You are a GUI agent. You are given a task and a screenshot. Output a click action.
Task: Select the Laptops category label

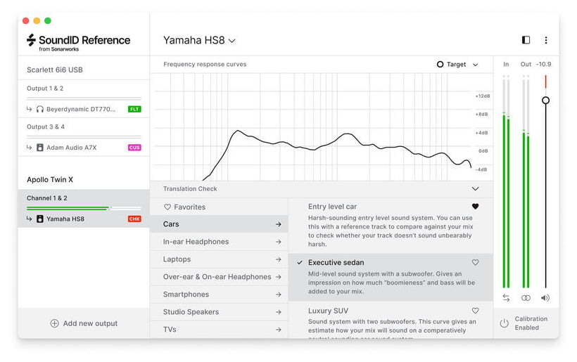(x=177, y=259)
